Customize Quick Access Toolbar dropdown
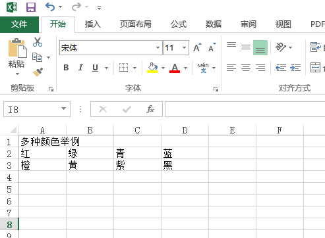Screen dimensions: 325x238 [x=100, y=8]
